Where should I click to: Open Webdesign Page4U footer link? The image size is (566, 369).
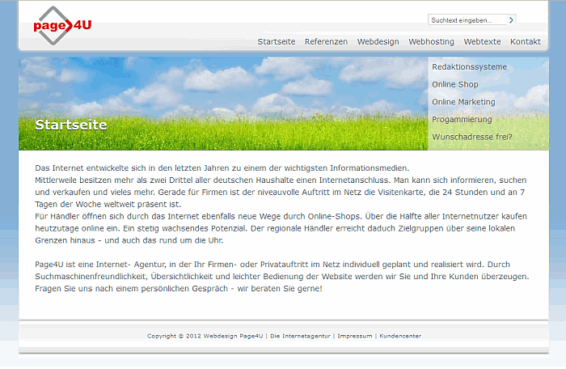coord(233,336)
